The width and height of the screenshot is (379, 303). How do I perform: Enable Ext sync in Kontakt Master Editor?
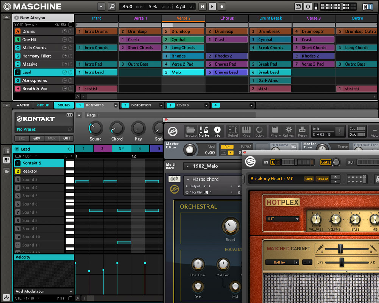tap(227, 147)
